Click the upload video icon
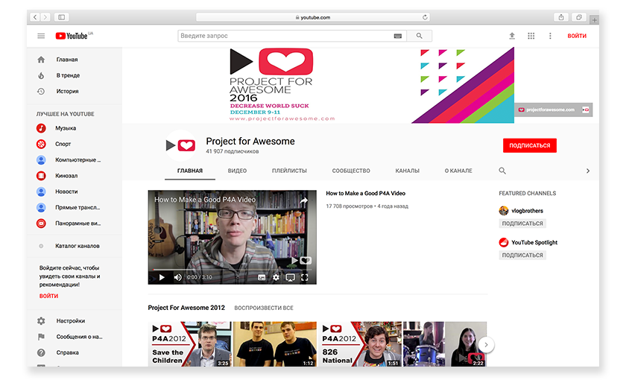Viewport: 626px width, 380px height. click(x=512, y=36)
